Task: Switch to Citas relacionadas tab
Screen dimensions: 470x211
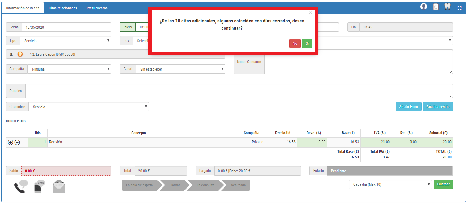Action: tap(63, 8)
